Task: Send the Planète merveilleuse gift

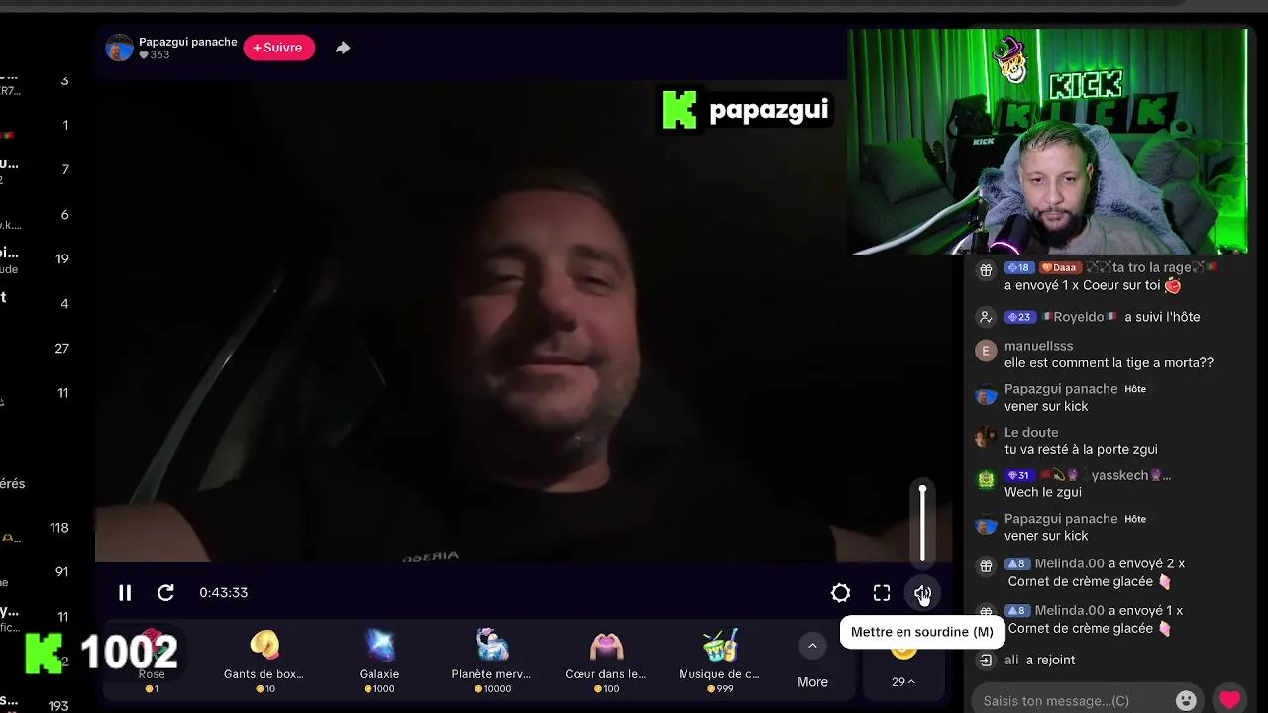Action: point(491,662)
